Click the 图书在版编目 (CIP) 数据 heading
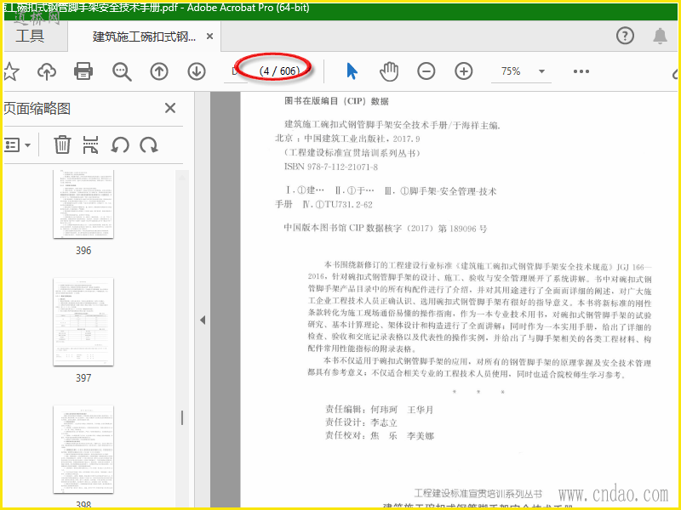Image resolution: width=681 pixels, height=510 pixels. tap(336, 101)
